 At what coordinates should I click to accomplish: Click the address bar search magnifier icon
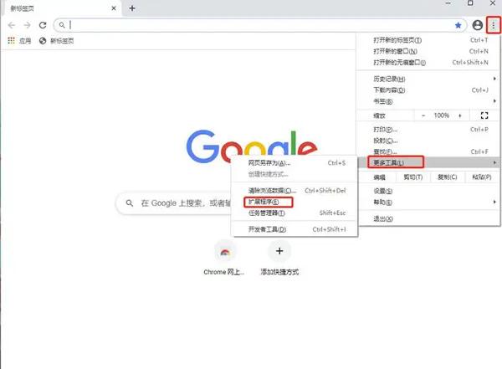pyautogui.click(x=62, y=25)
